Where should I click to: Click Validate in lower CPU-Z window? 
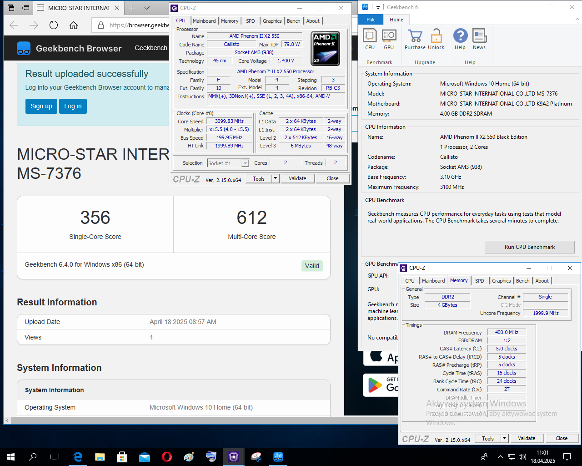[527, 438]
